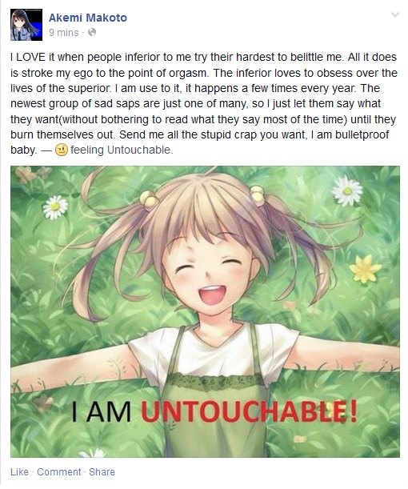This screenshot has height=489, width=408.
Task: Open the Akemi Makoto name link
Action: pyautogui.click(x=88, y=18)
